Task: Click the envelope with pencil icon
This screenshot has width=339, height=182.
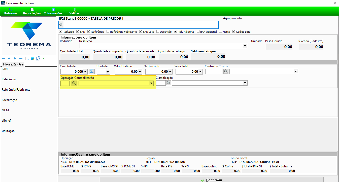Action: (32, 58)
